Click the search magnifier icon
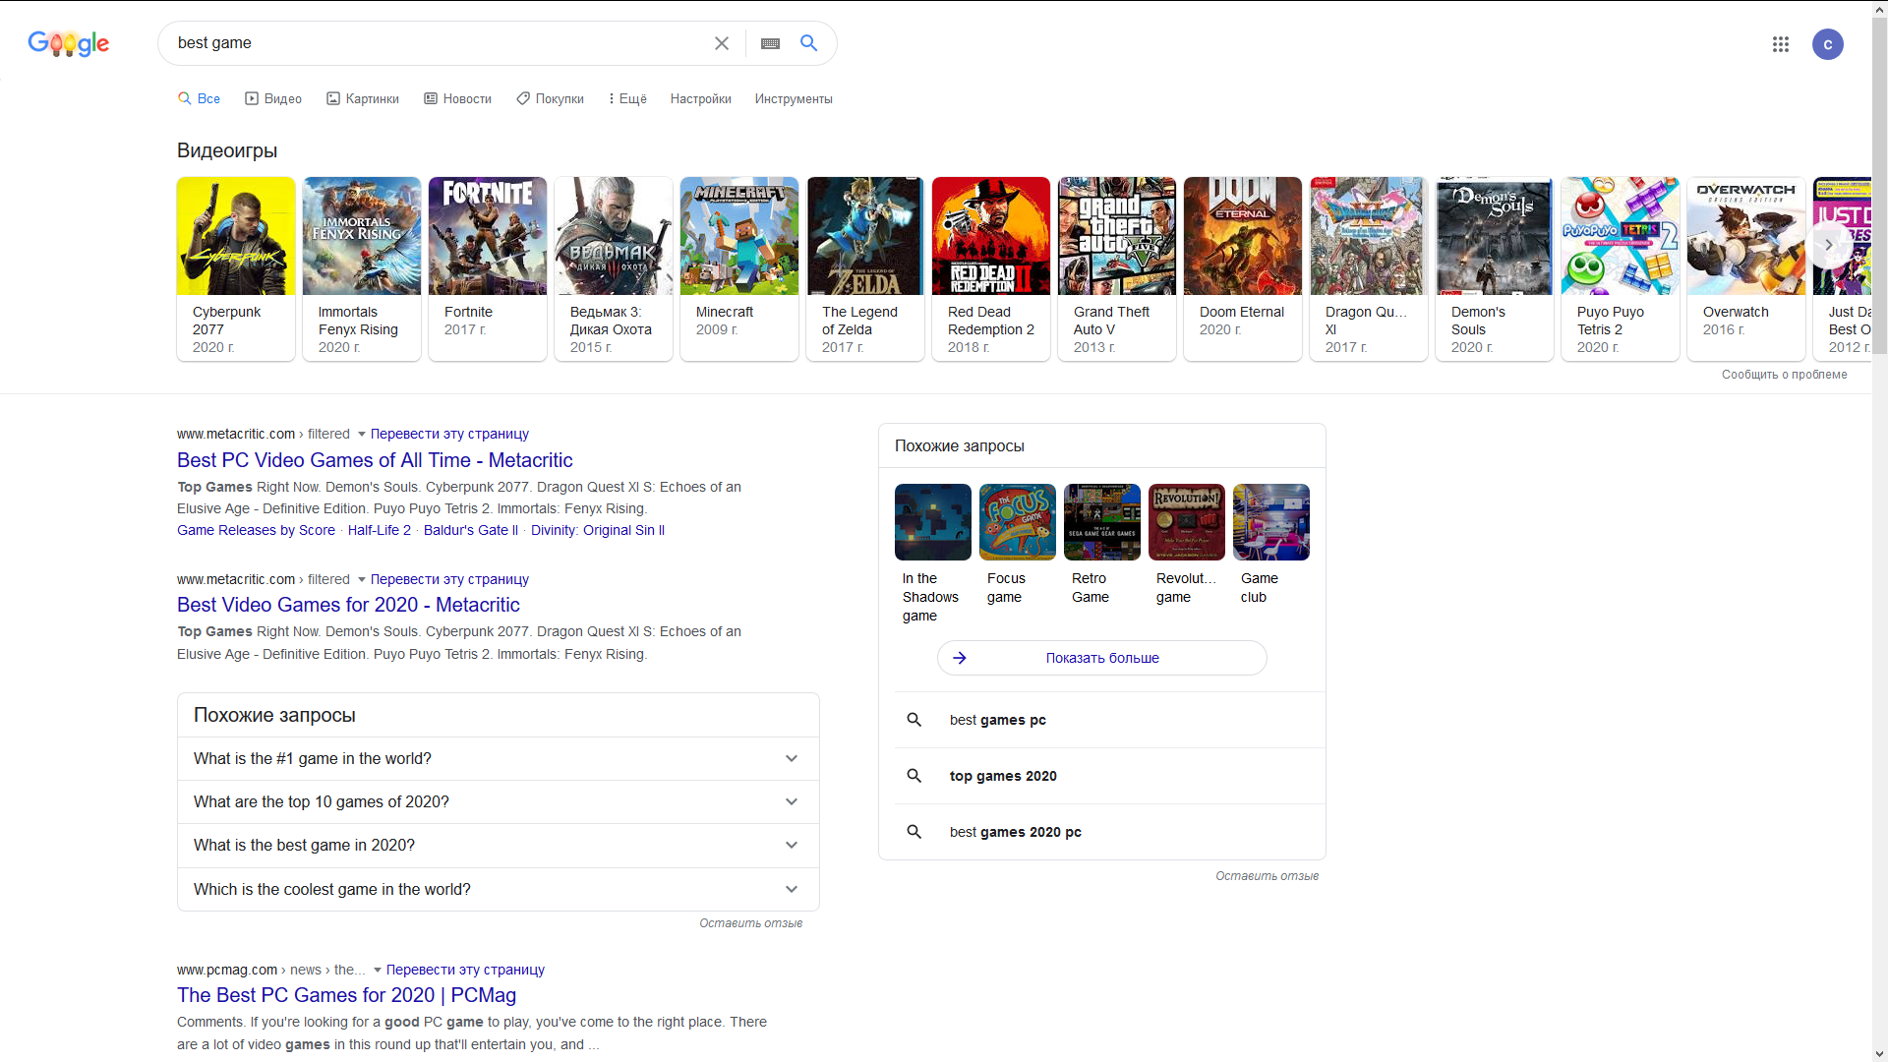1888x1062 pixels. pyautogui.click(x=808, y=43)
